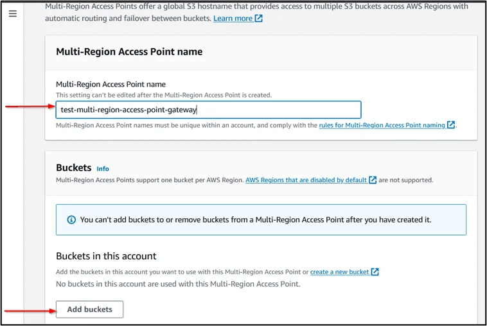
Task: Click the Buckets Info link
Action: (103, 169)
